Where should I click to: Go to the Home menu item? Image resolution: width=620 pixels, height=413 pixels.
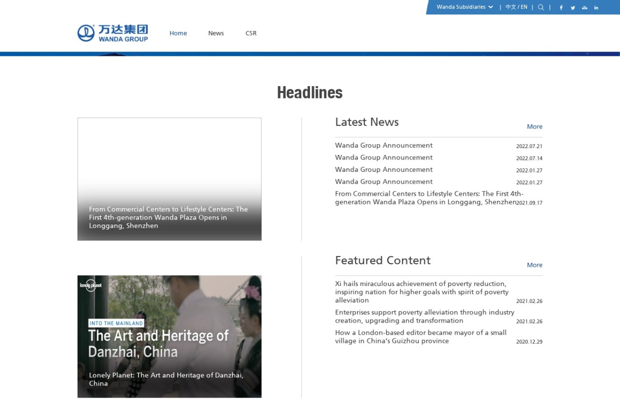click(178, 33)
